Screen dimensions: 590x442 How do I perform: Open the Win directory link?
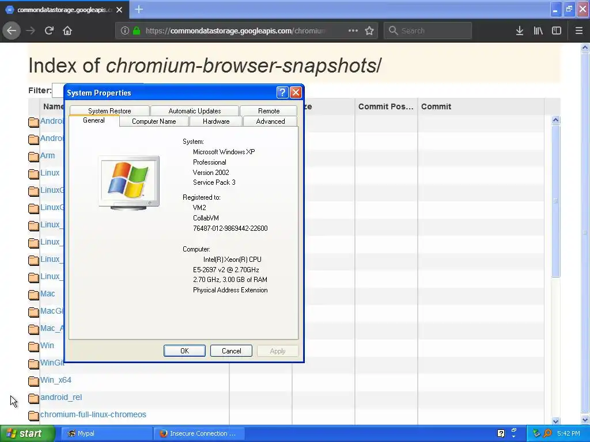[47, 345]
